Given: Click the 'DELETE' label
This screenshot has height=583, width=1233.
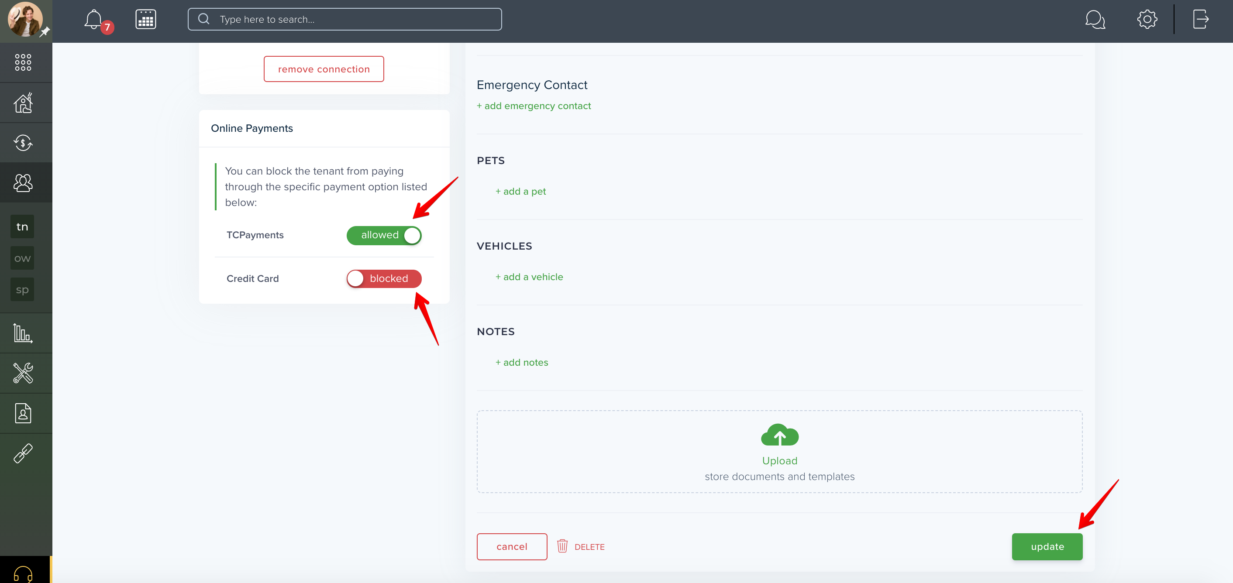Looking at the screenshot, I should click(589, 547).
